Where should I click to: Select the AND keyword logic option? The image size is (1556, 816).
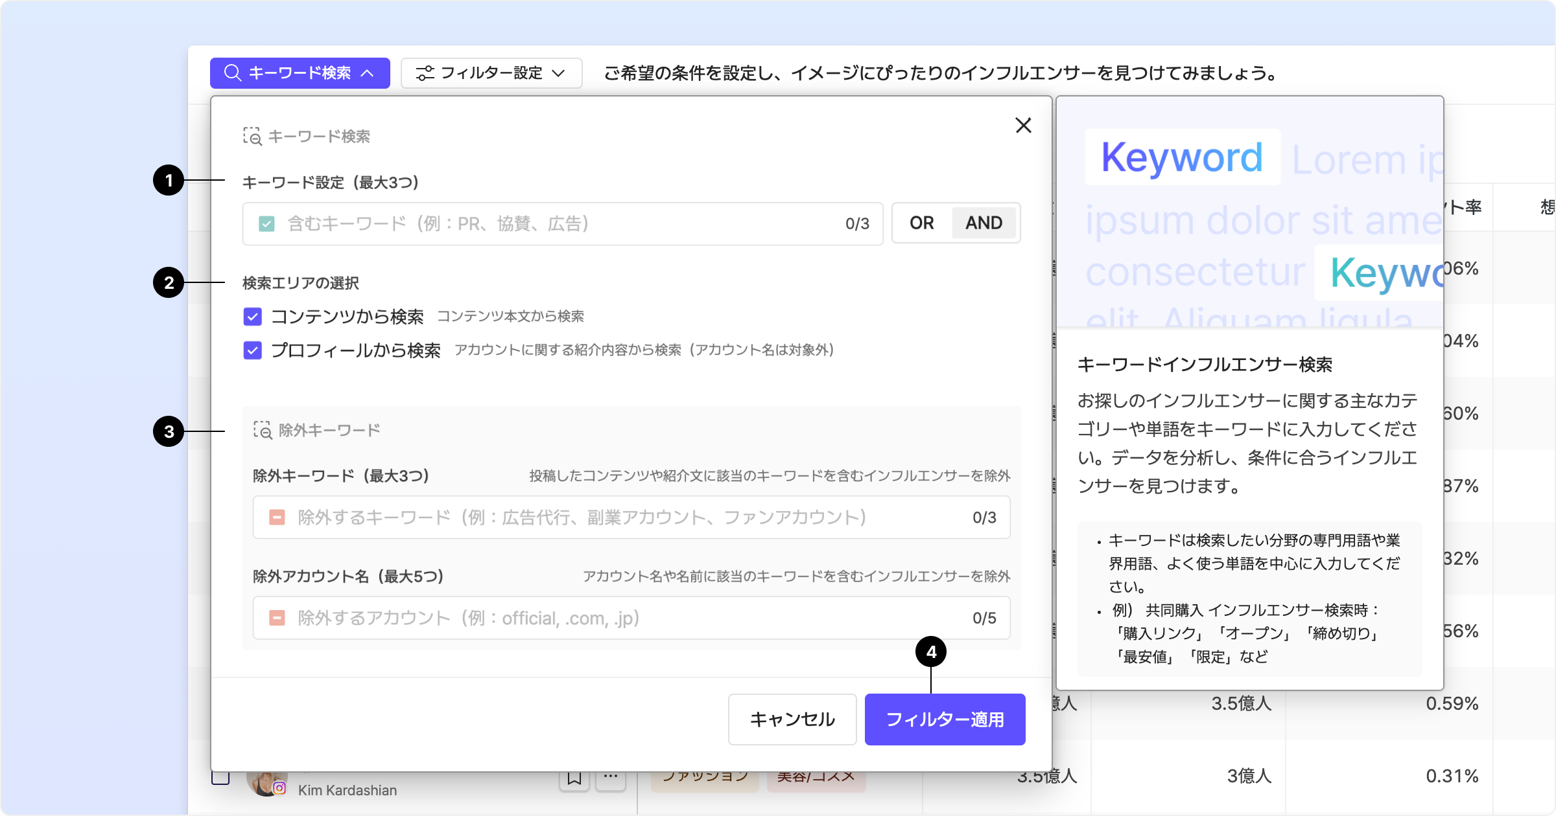[984, 223]
